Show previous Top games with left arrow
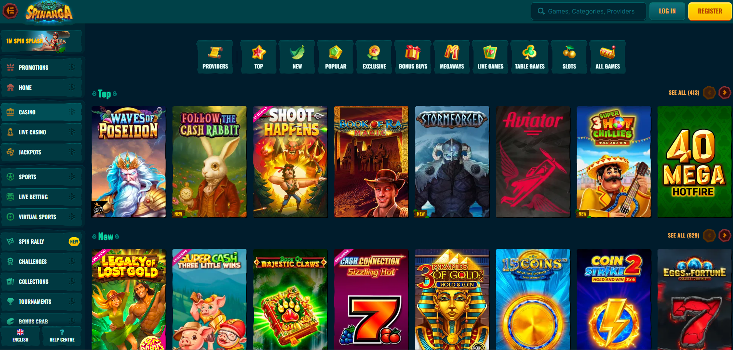The width and height of the screenshot is (733, 350). coord(709,92)
